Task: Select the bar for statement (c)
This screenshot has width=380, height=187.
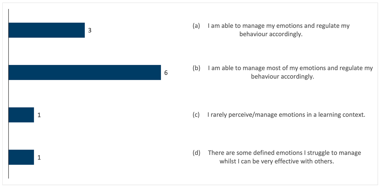Action: click(21, 115)
